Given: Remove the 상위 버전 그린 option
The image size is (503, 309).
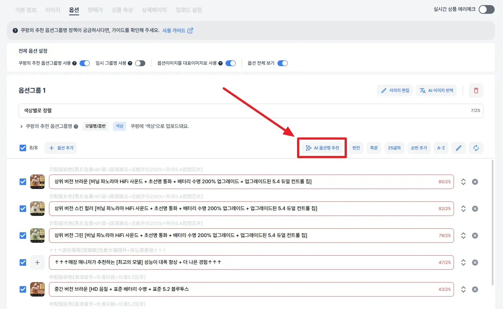Looking at the screenshot, I should click(x=475, y=236).
